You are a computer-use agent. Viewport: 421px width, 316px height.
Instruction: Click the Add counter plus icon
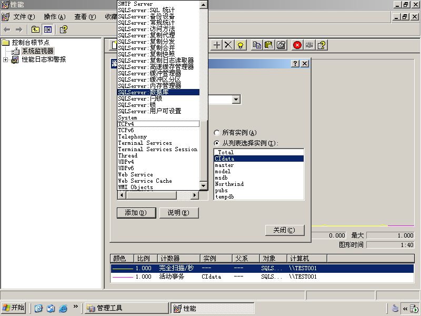tap(216, 45)
